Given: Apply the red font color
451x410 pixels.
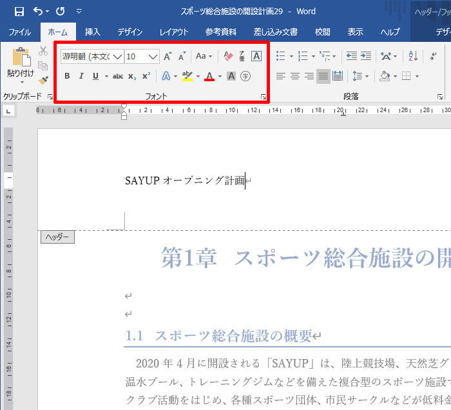Looking at the screenshot, I should [209, 76].
